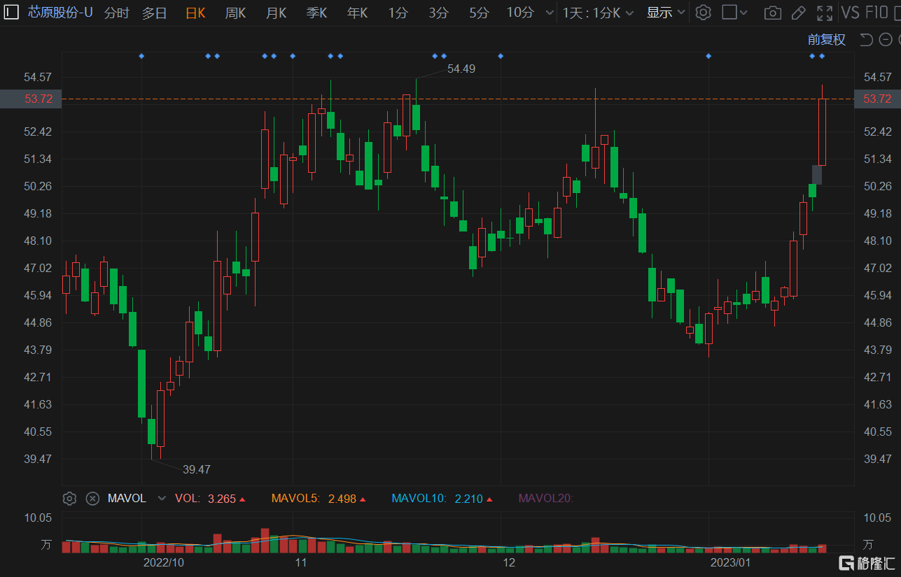This screenshot has width=901, height=577.
Task: Click the undo arrow beside 前复权
Action: coord(866,40)
